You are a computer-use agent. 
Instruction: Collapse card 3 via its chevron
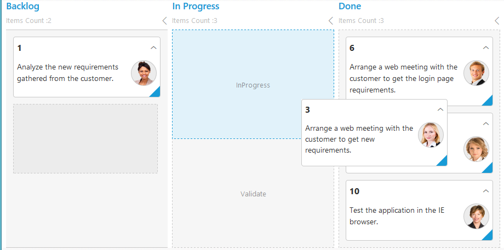[x=440, y=109]
